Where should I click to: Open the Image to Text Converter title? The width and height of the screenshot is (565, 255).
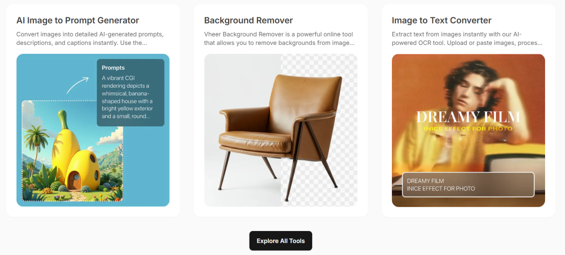[442, 20]
